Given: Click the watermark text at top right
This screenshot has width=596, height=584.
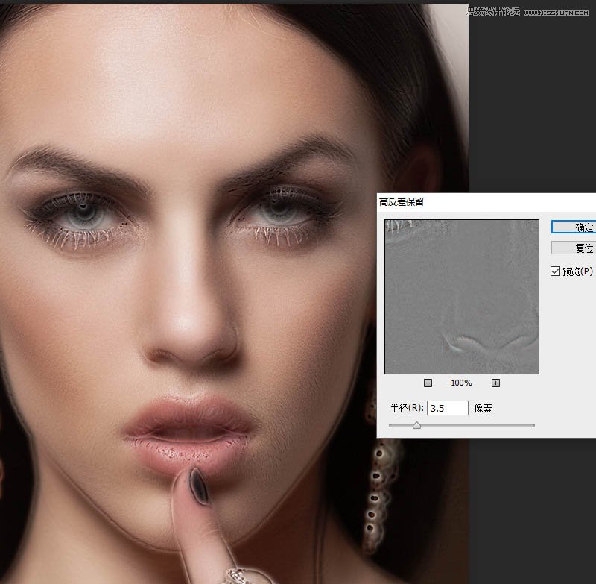Looking at the screenshot, I should [530, 11].
